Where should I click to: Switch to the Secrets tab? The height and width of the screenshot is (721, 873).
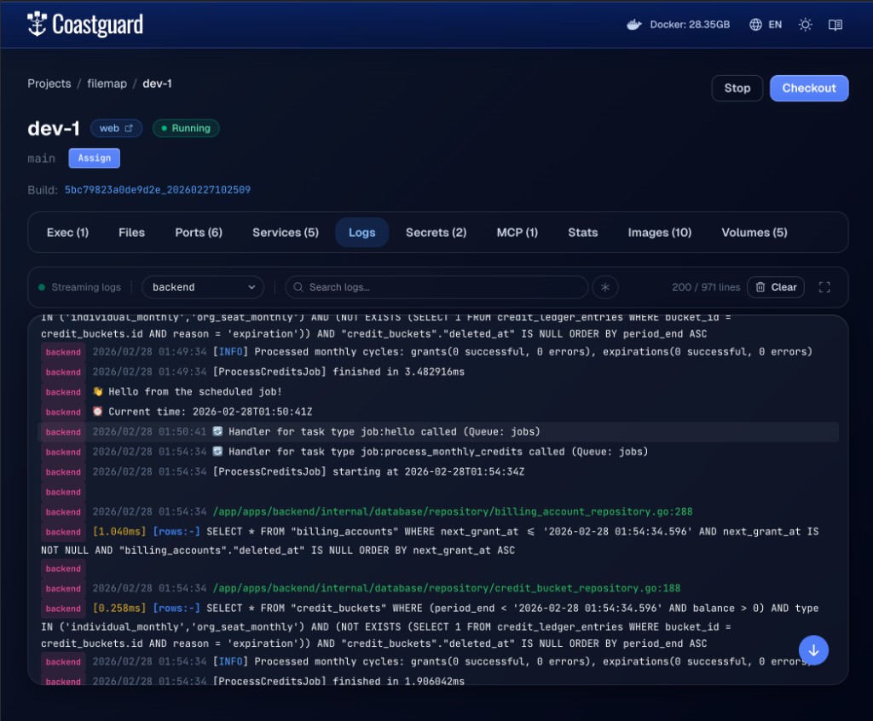[x=436, y=232]
